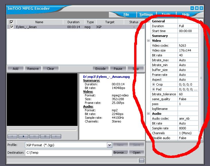Click the bitrate_tolerance value 60

point(188,94)
